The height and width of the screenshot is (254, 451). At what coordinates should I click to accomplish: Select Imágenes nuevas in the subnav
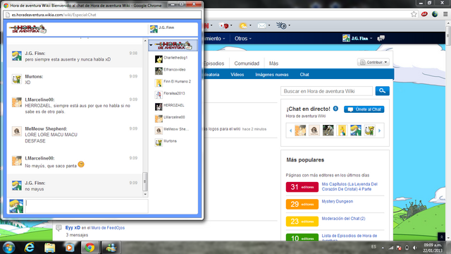coord(272,75)
